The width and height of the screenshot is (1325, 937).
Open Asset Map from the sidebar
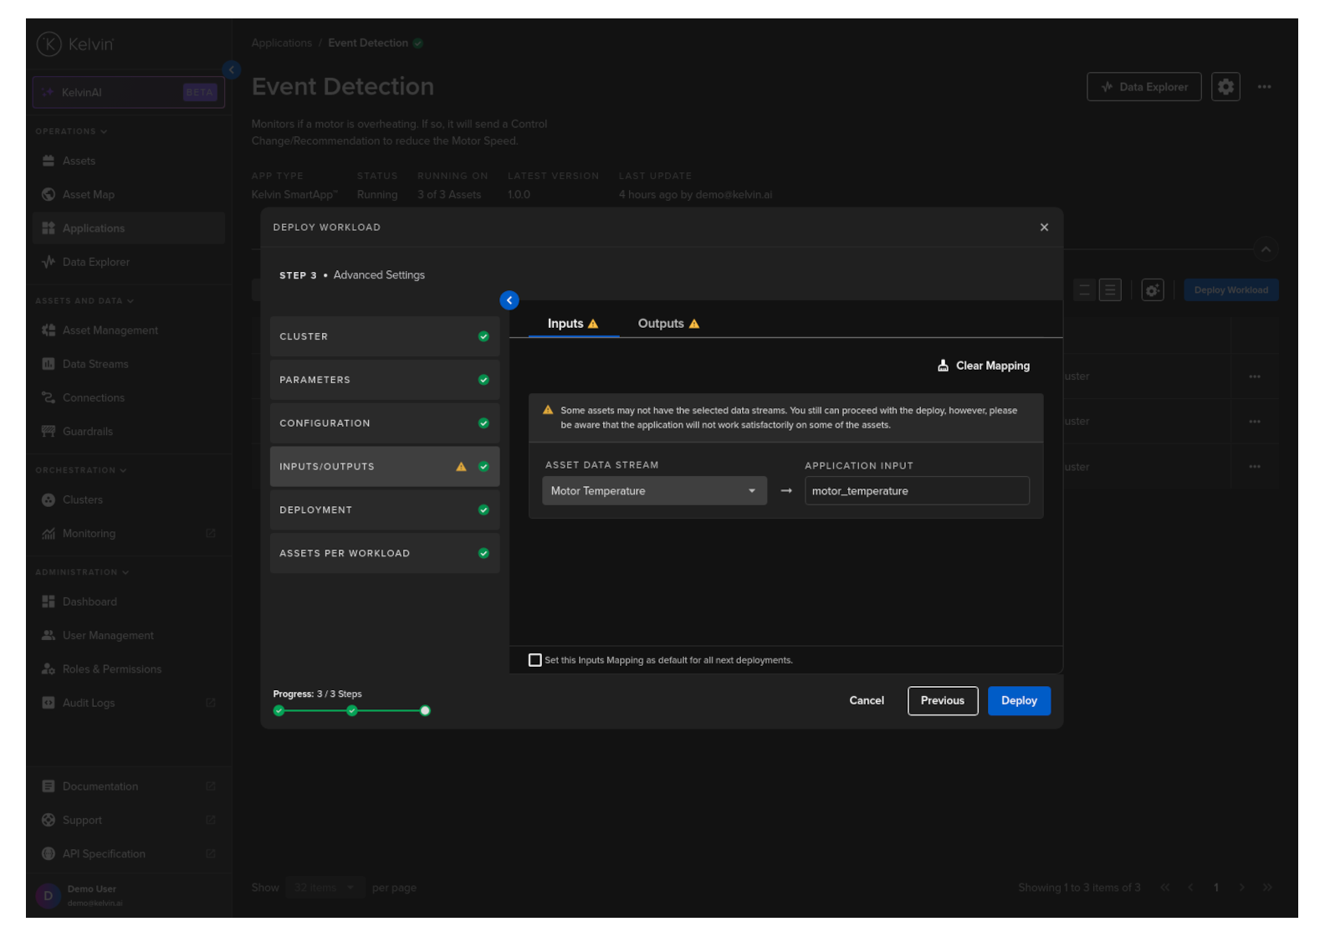[x=88, y=195]
